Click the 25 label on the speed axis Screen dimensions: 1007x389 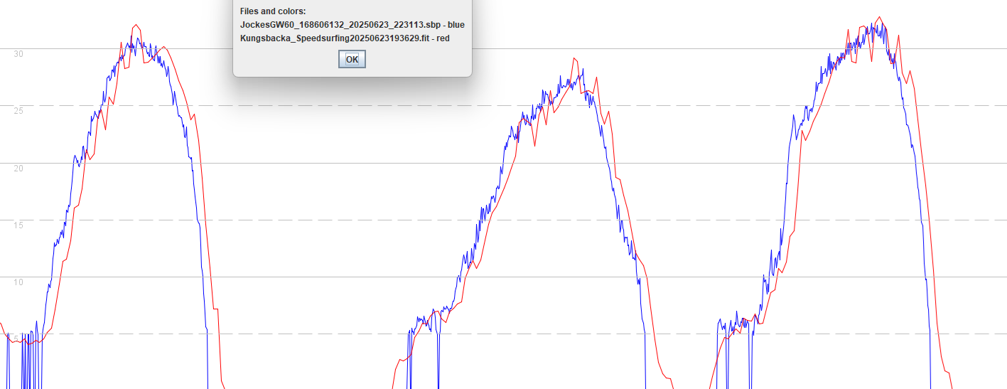coord(18,110)
